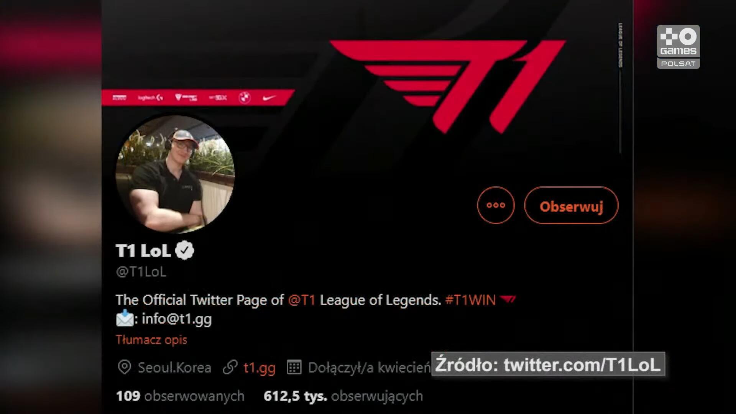Click the Logitech G sponsor logo
Screen dimensions: 736x414
pos(151,98)
